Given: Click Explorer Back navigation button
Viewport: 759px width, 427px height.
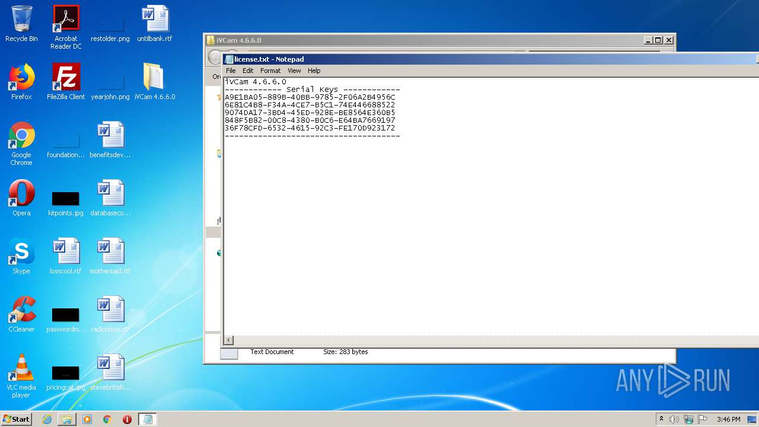Looking at the screenshot, I should pos(214,58).
